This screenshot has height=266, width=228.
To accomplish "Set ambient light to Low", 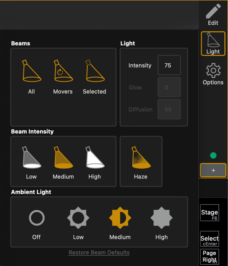I will tap(78, 218).
